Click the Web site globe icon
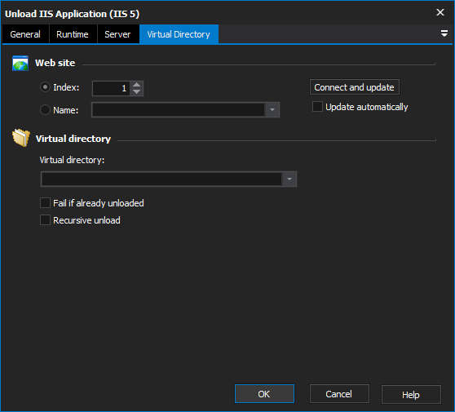The image size is (455, 412). pos(20,63)
